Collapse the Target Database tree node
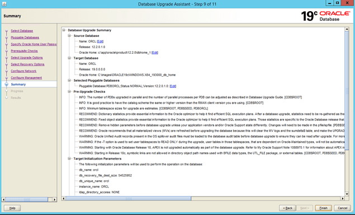The width and height of the screenshot is (355, 215). (x=69, y=58)
